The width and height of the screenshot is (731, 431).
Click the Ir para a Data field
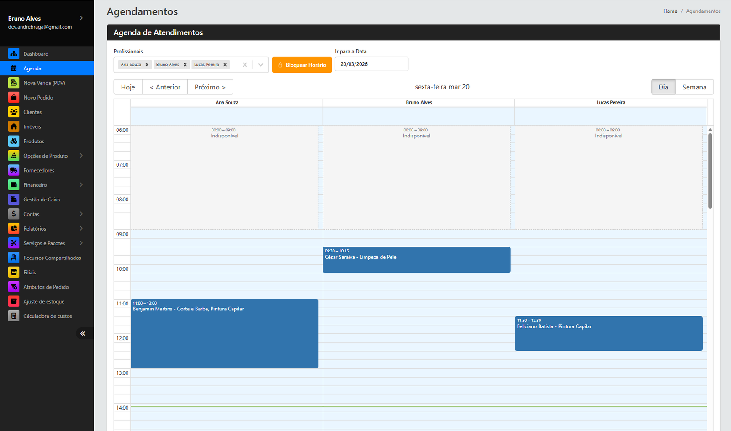tap(371, 64)
